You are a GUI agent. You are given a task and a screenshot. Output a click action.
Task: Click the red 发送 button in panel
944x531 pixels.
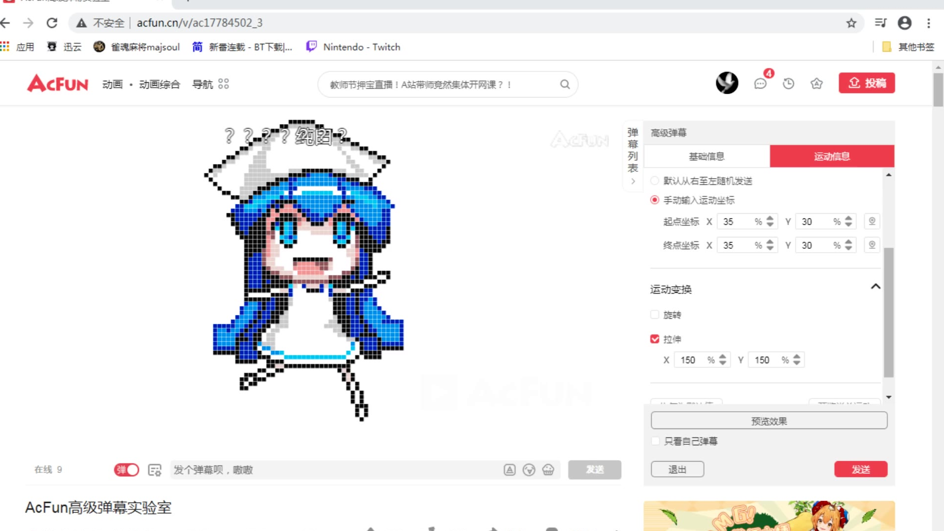[x=861, y=469]
